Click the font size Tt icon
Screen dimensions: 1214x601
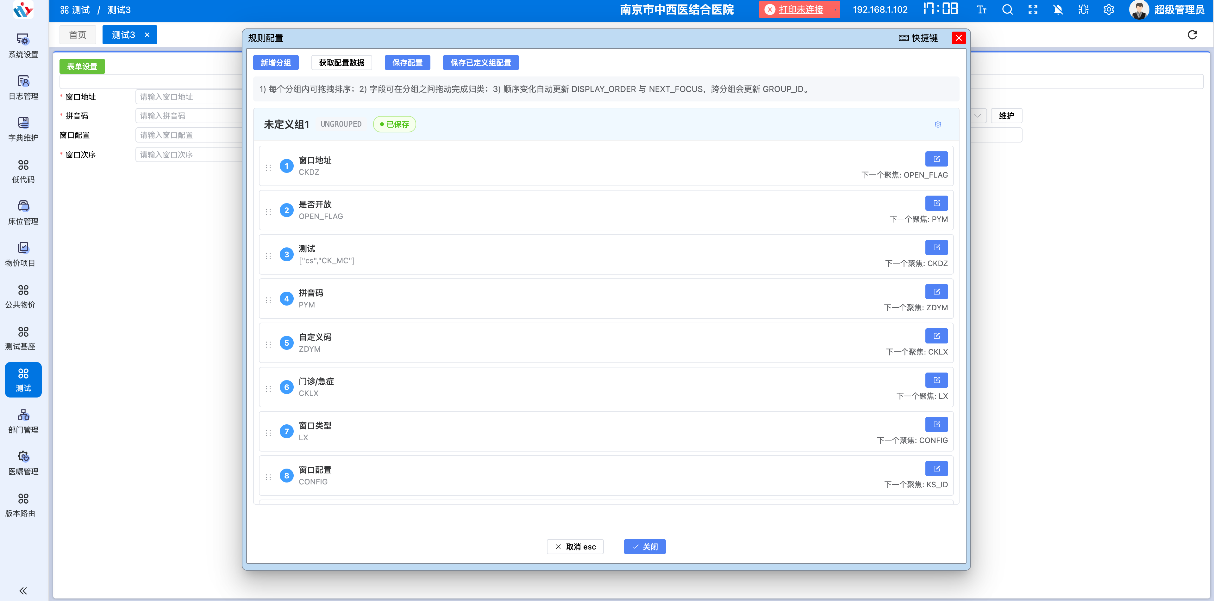click(x=982, y=10)
